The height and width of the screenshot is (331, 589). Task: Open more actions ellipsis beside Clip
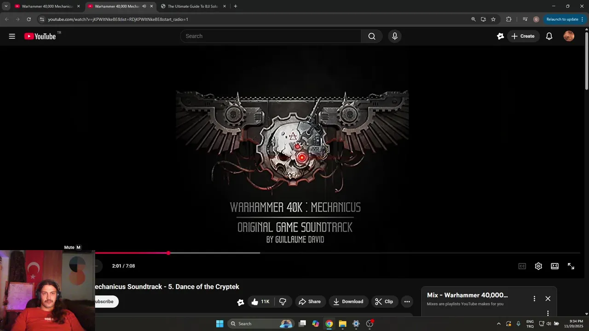(407, 302)
